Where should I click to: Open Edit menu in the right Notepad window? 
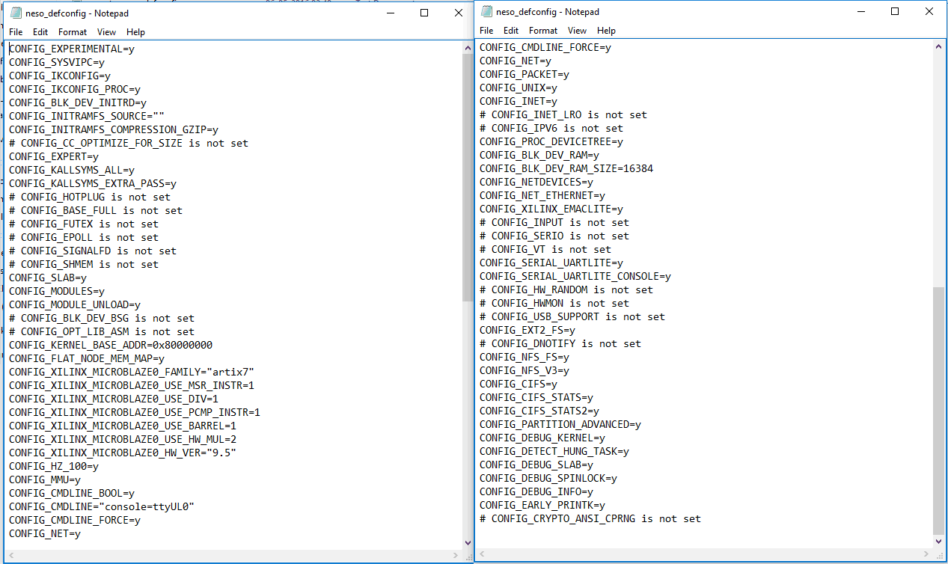click(511, 31)
